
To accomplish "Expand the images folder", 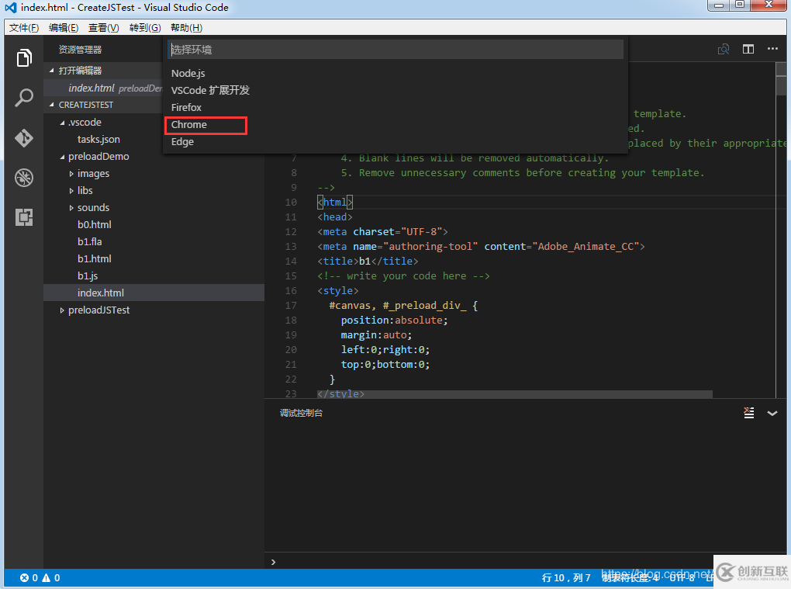I will click(71, 174).
